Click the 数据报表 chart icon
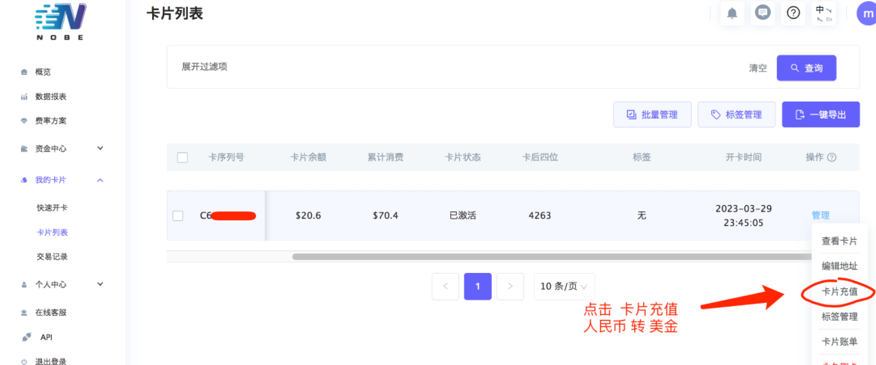876x365 pixels. tap(24, 97)
